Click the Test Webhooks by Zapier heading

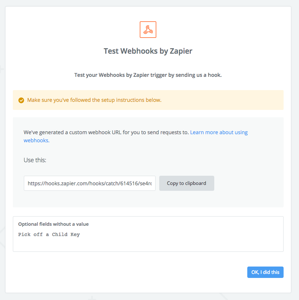point(148,51)
